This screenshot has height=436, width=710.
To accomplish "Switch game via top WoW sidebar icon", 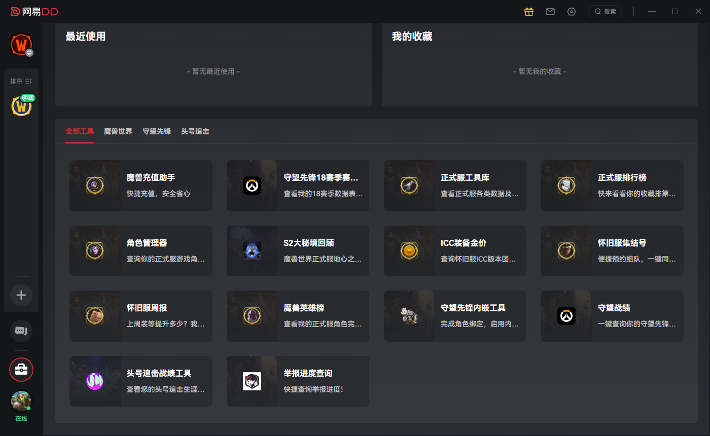I will point(21,45).
